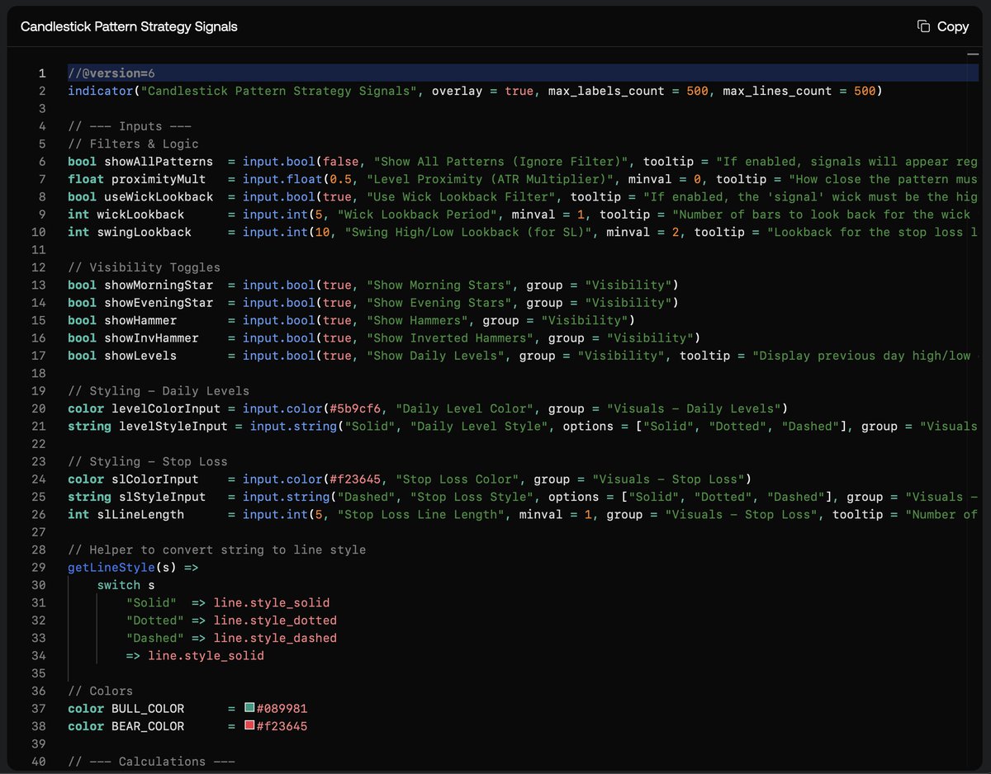
Task: Click the "// Helper to convert string to line style" comment
Action: coord(217,550)
